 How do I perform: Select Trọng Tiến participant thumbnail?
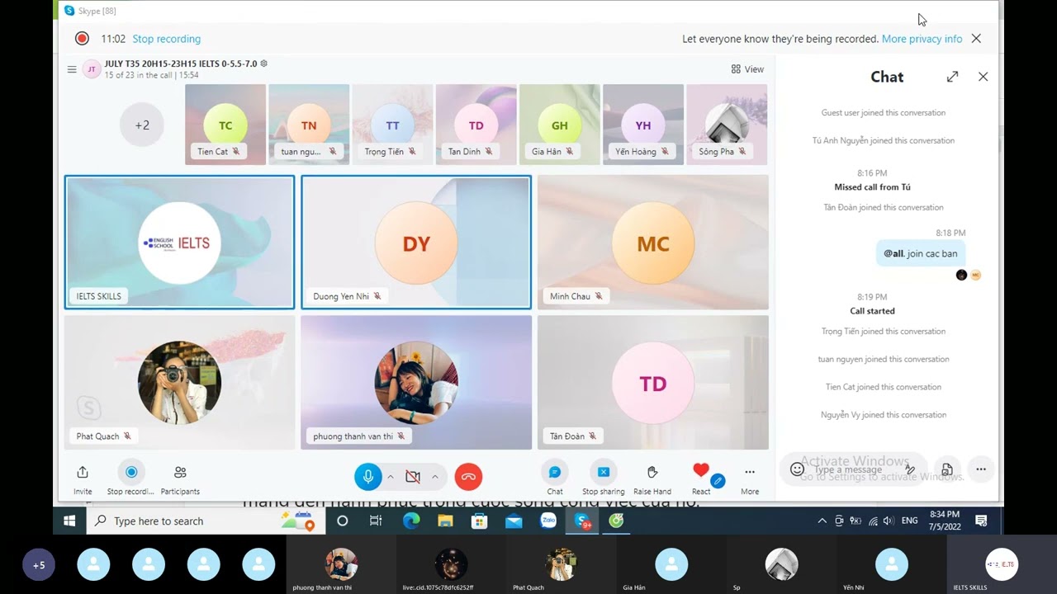pyautogui.click(x=392, y=125)
